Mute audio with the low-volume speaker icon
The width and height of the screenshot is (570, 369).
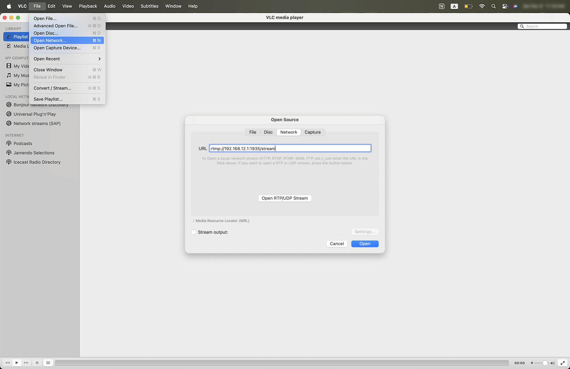(x=532, y=363)
